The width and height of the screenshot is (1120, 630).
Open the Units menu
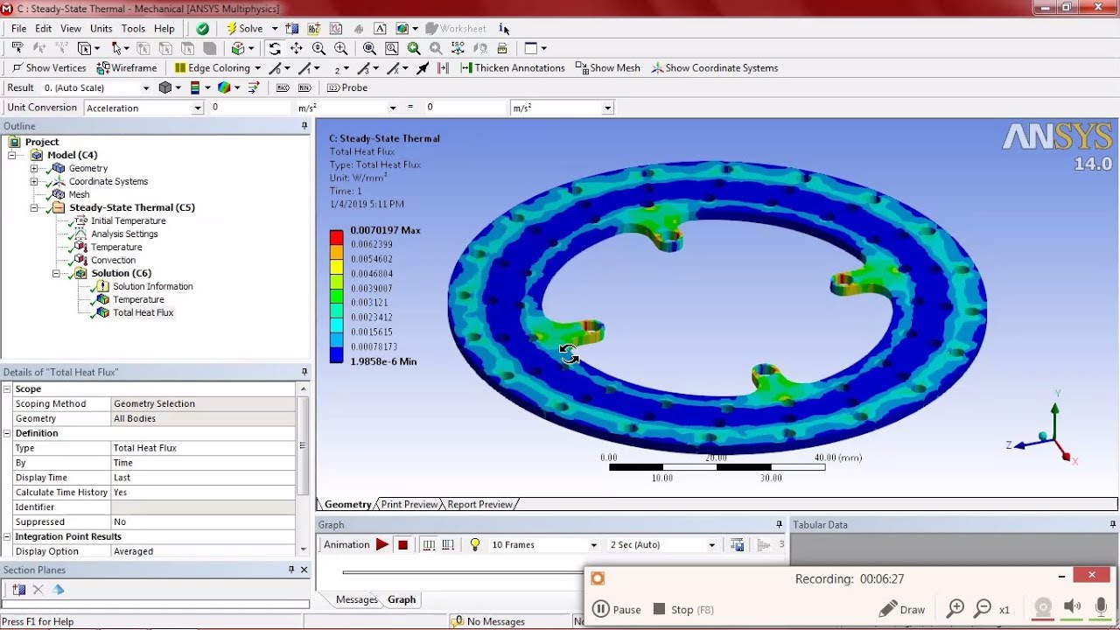pyautogui.click(x=101, y=29)
